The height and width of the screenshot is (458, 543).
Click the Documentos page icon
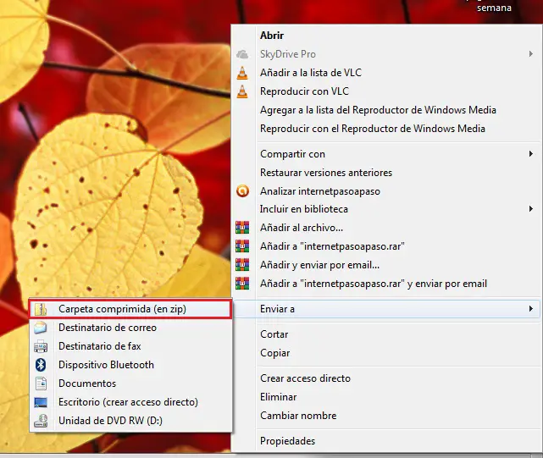(41, 384)
